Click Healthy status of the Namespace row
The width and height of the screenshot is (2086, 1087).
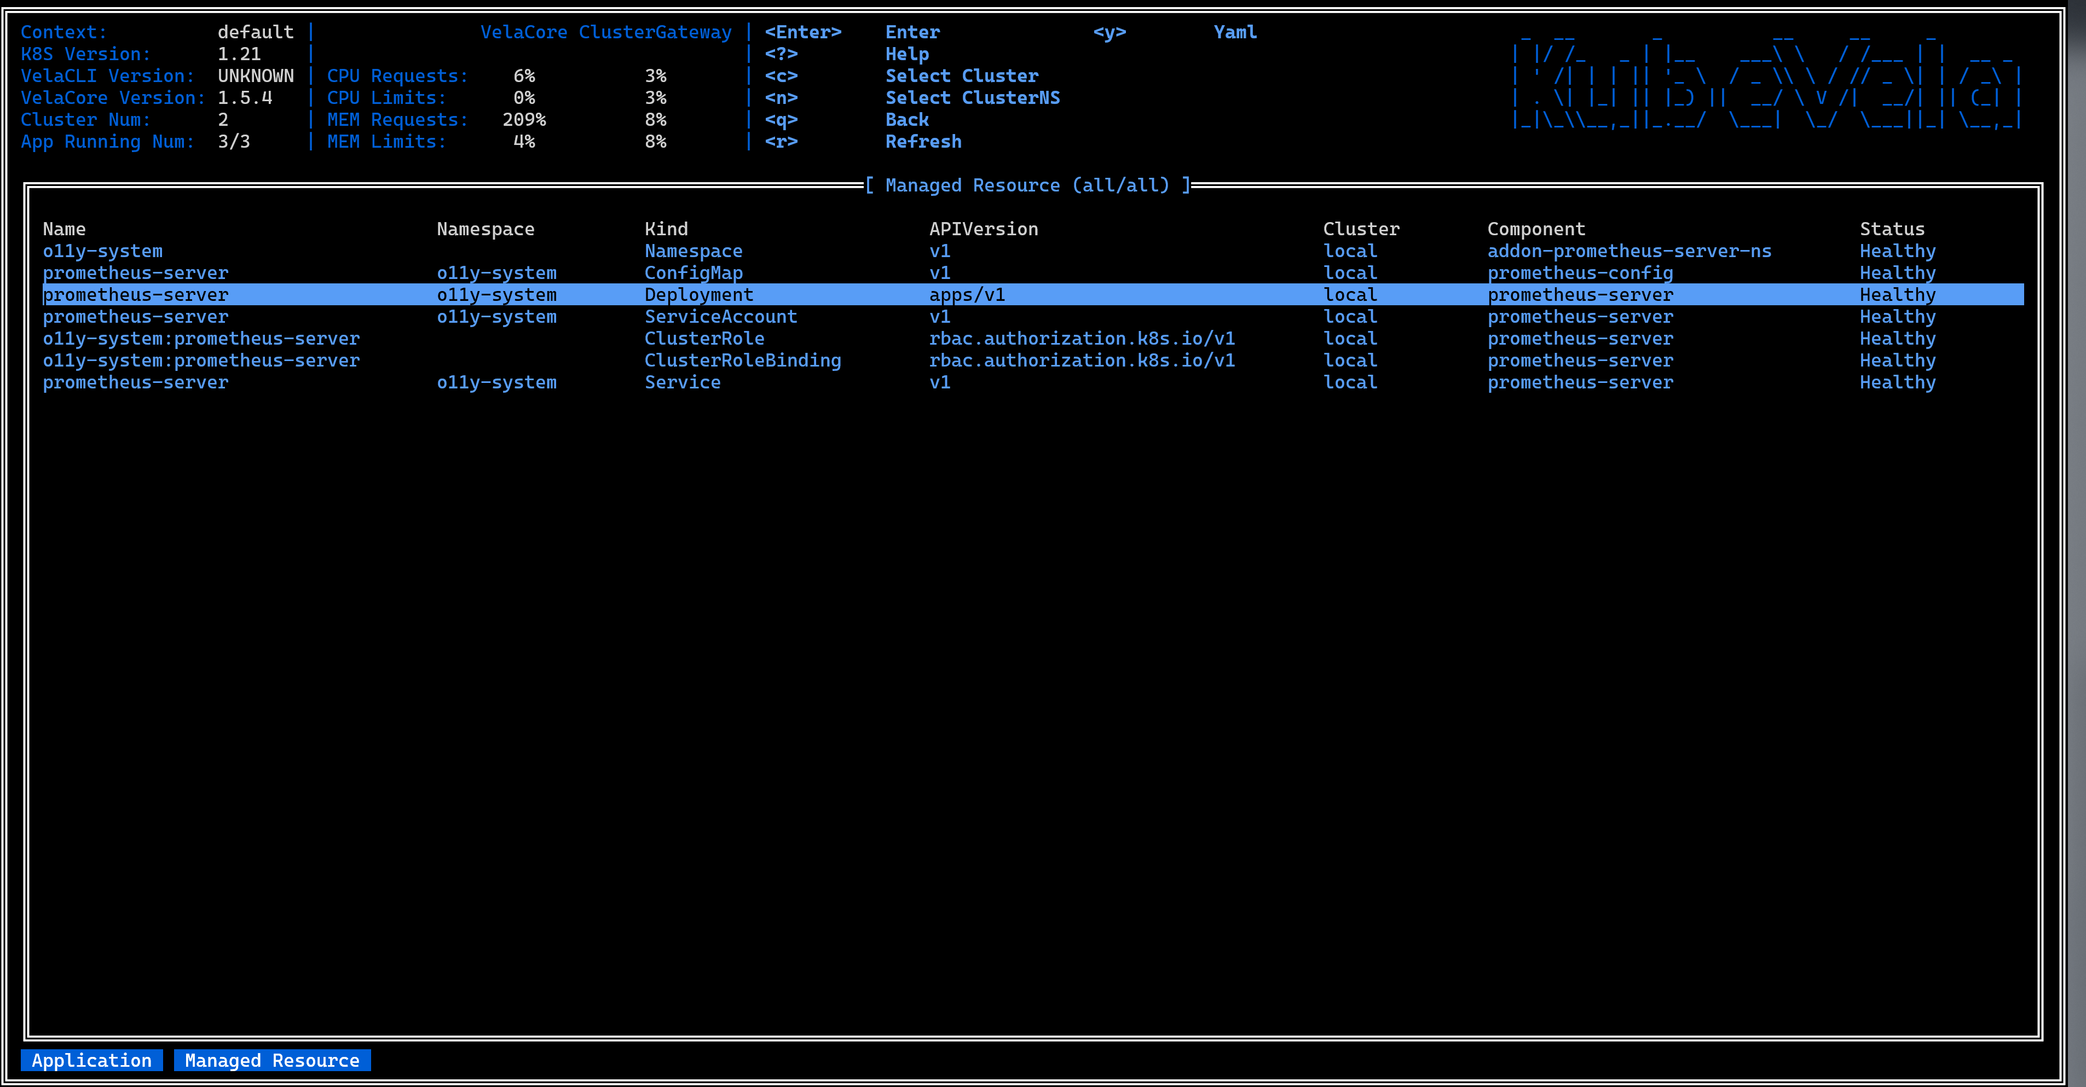tap(1897, 251)
